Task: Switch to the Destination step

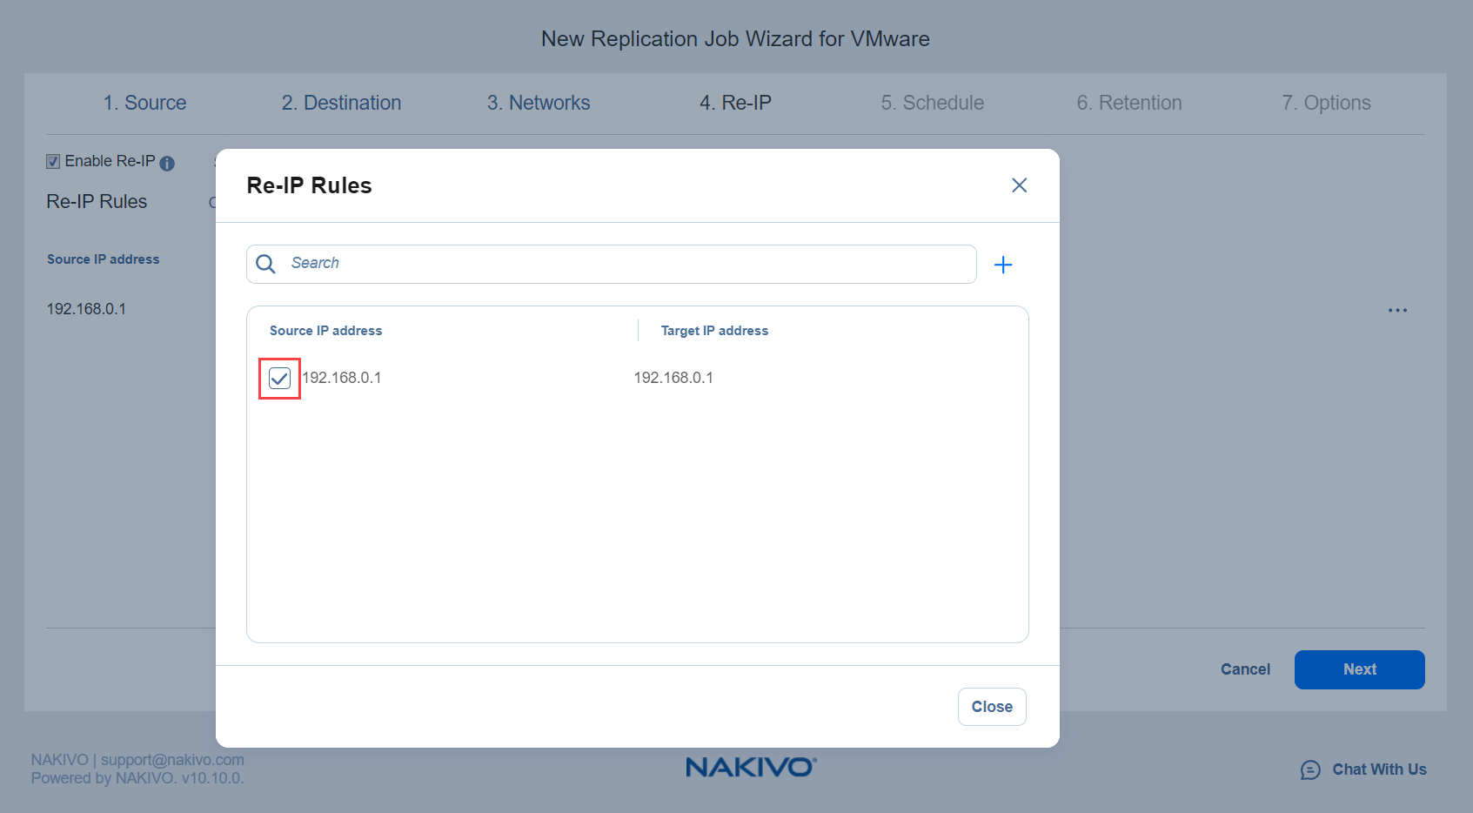Action: (x=341, y=103)
